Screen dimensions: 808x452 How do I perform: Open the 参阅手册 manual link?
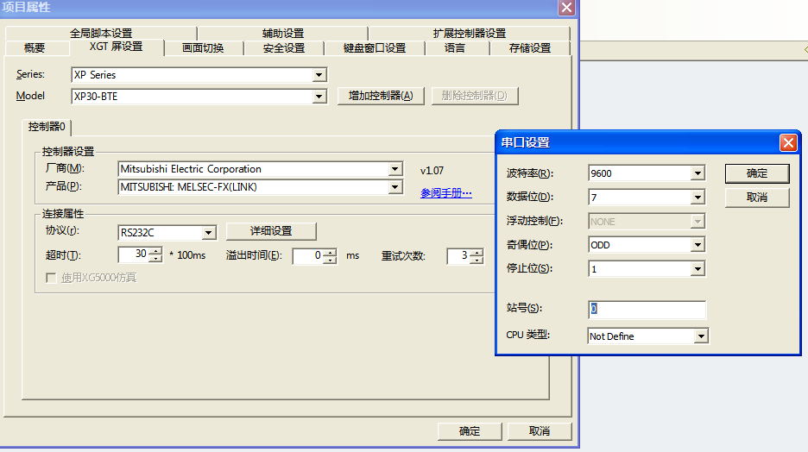click(446, 192)
